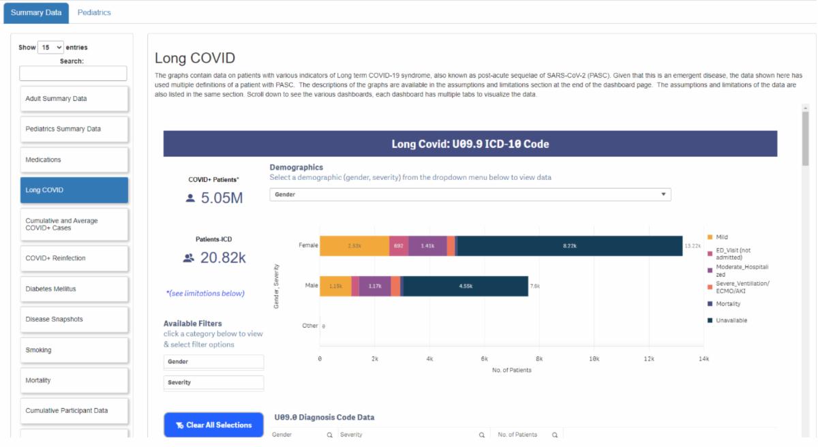
Task: Open the Smoking sidebar item
Action: pyautogui.click(x=74, y=350)
